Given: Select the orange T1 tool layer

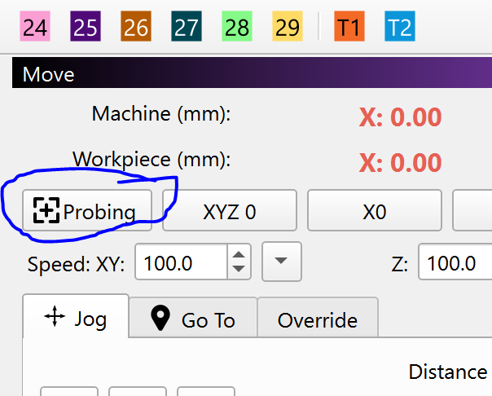Looking at the screenshot, I should 349,28.
